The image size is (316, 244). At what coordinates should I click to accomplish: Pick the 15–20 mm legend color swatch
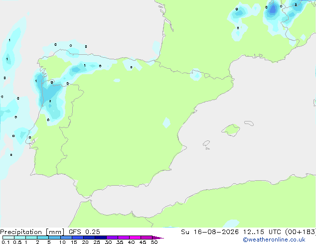tap(77, 238)
